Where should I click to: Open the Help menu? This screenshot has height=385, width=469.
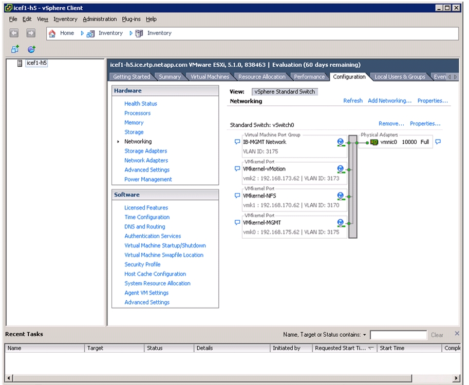(151, 19)
